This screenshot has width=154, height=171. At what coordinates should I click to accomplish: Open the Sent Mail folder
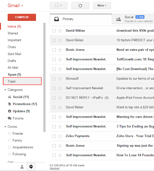(x=14, y=54)
